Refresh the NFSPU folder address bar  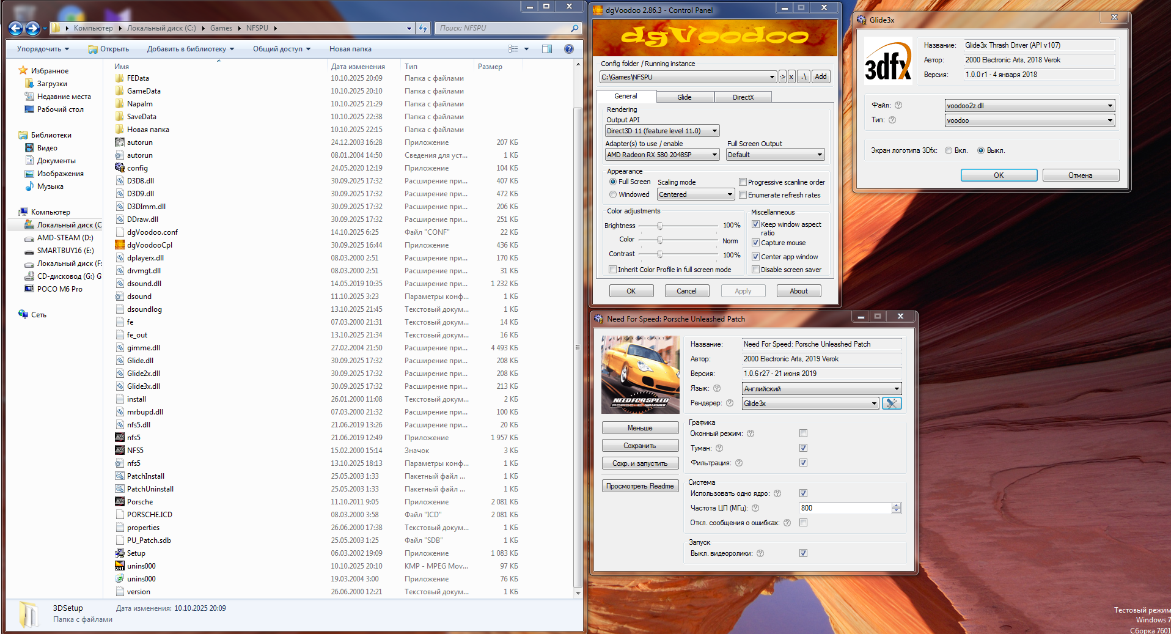[423, 28]
